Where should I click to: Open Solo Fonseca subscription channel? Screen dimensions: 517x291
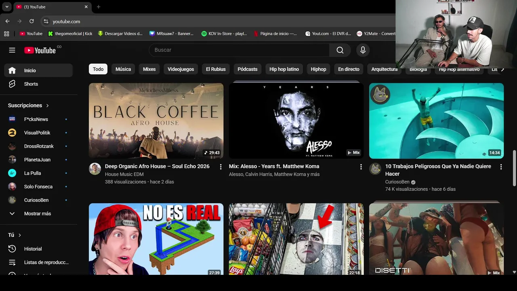(x=38, y=186)
